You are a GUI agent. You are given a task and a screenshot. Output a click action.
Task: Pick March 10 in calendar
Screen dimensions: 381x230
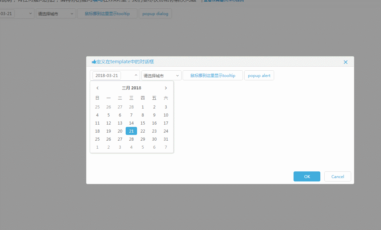166,115
